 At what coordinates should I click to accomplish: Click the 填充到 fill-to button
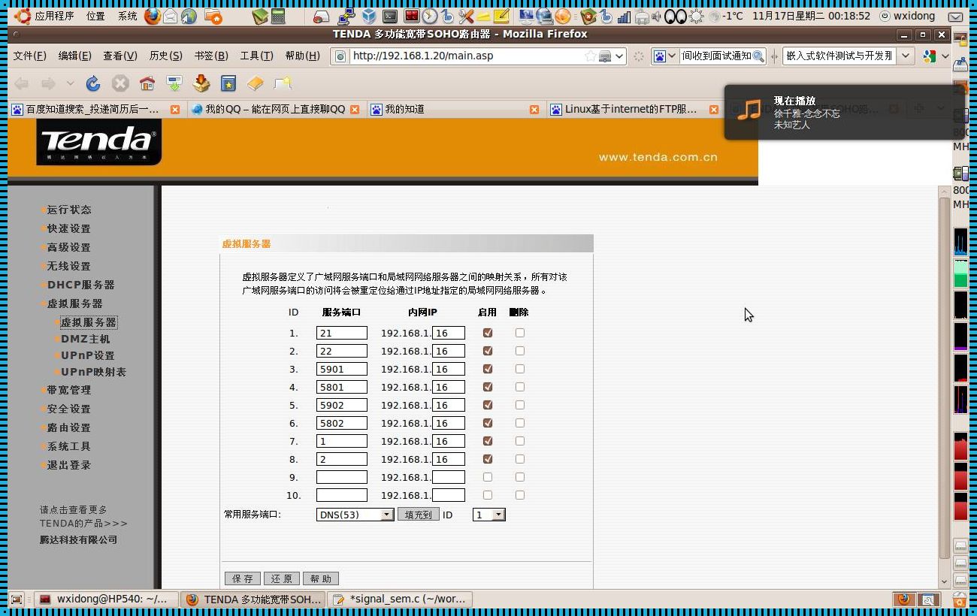tap(418, 515)
